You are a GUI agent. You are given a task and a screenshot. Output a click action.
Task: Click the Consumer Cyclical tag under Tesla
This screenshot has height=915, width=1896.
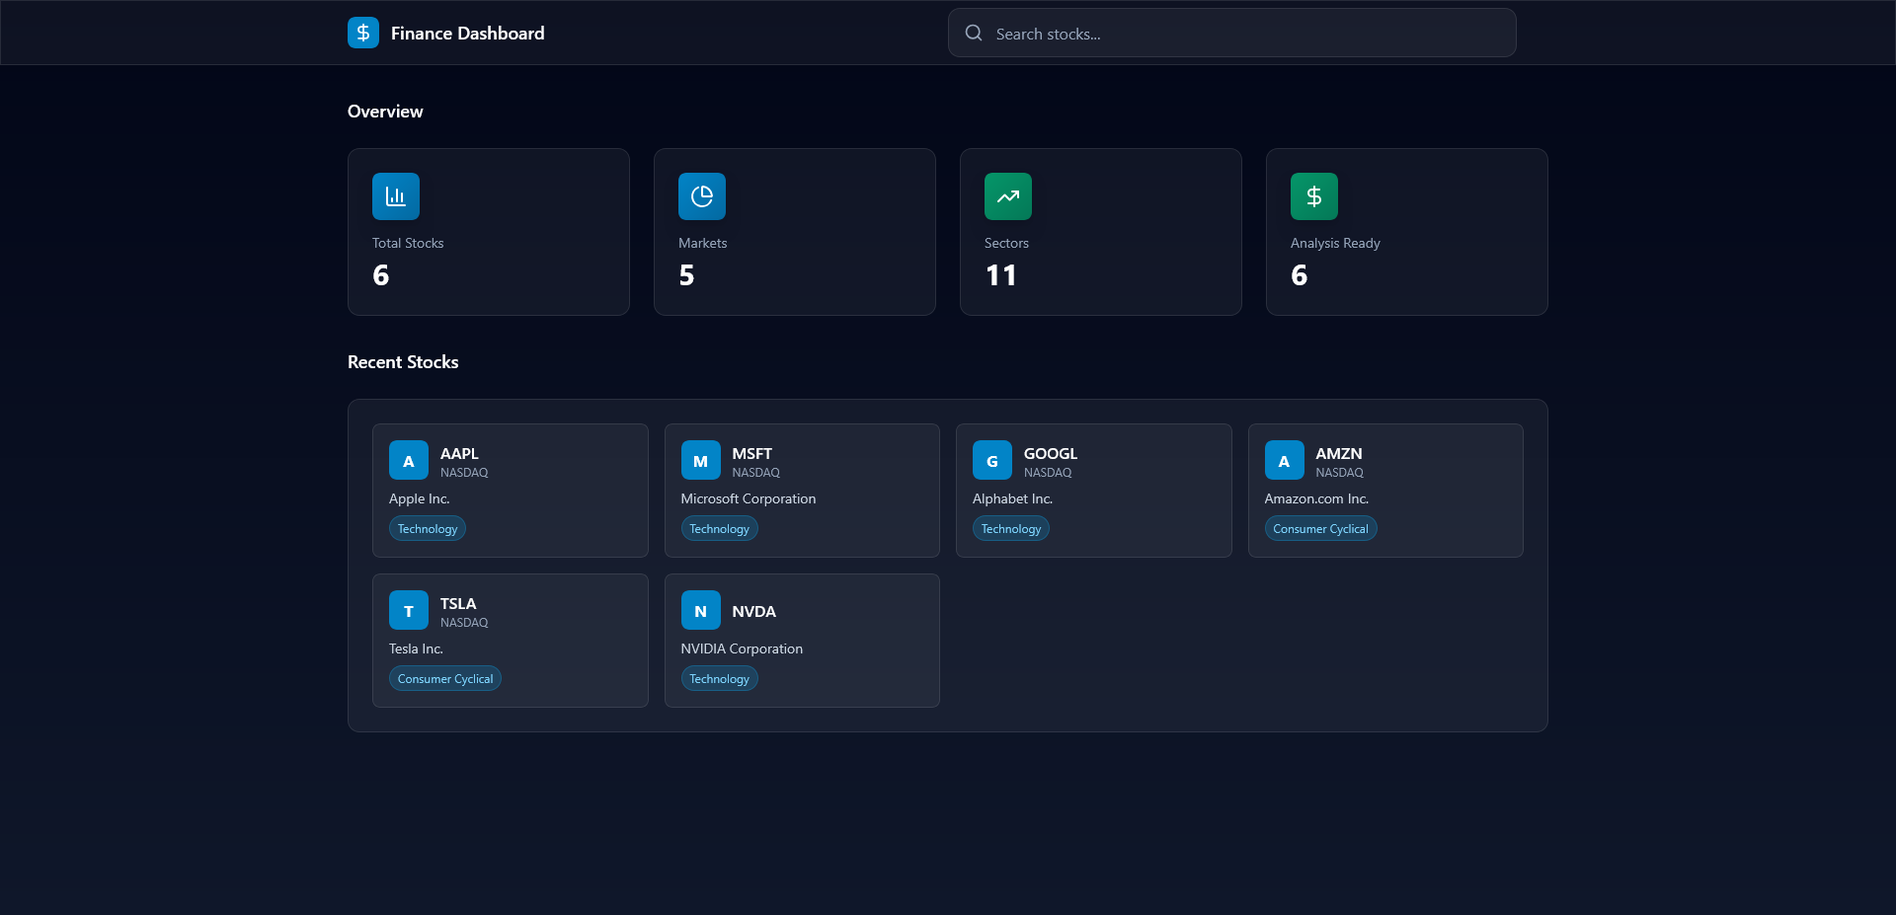[x=445, y=679]
